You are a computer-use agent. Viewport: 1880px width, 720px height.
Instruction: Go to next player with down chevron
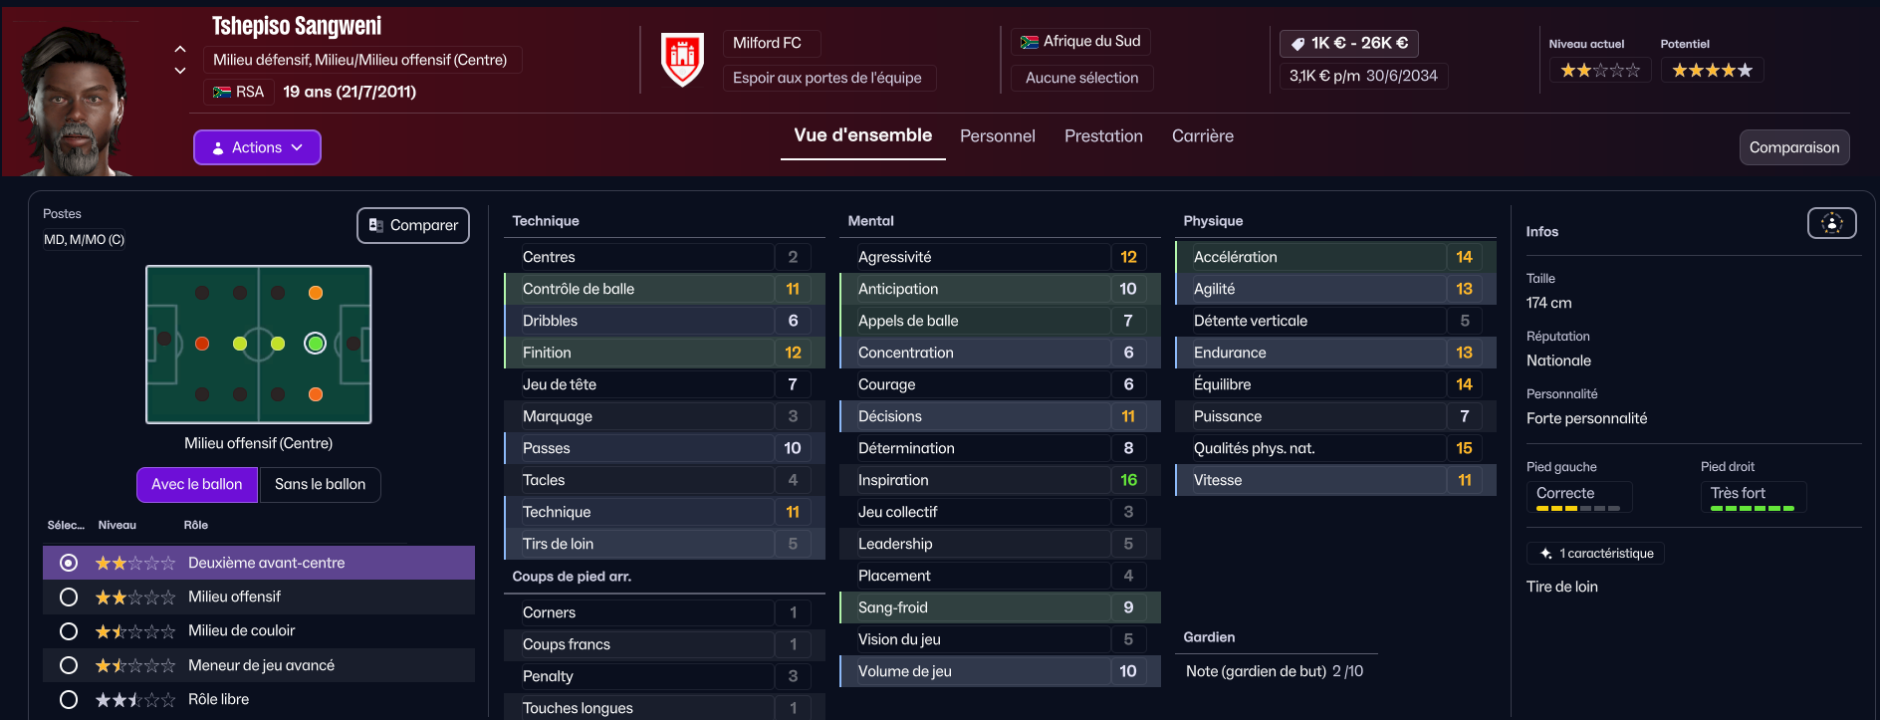(x=180, y=71)
